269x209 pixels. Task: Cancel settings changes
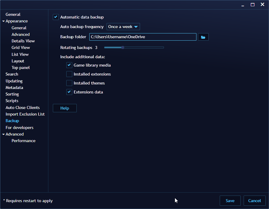[x=255, y=201]
